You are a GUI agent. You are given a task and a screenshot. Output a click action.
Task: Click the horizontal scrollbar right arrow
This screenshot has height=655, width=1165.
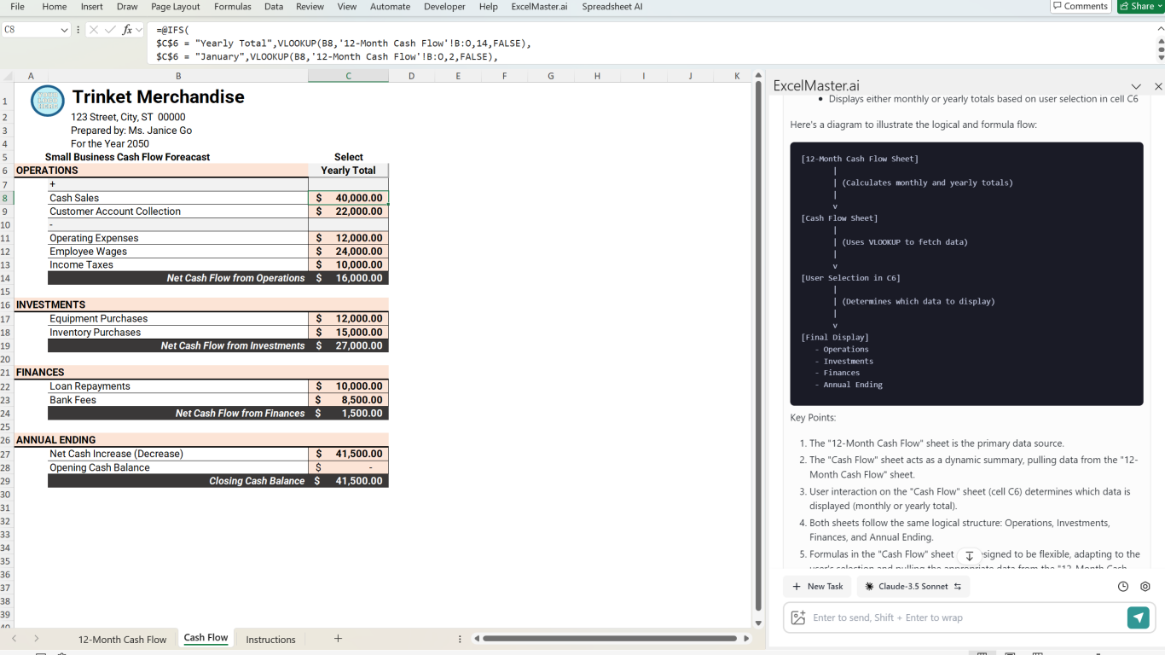[x=746, y=639]
